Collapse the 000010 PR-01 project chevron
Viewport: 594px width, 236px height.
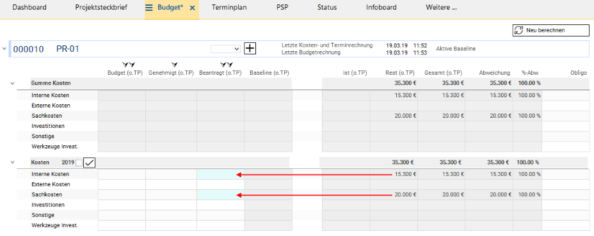(x=4, y=49)
